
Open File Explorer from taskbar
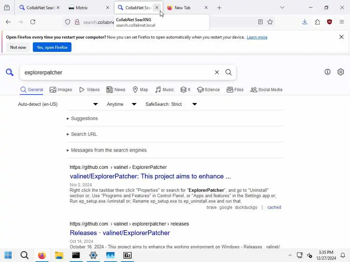pos(59,255)
